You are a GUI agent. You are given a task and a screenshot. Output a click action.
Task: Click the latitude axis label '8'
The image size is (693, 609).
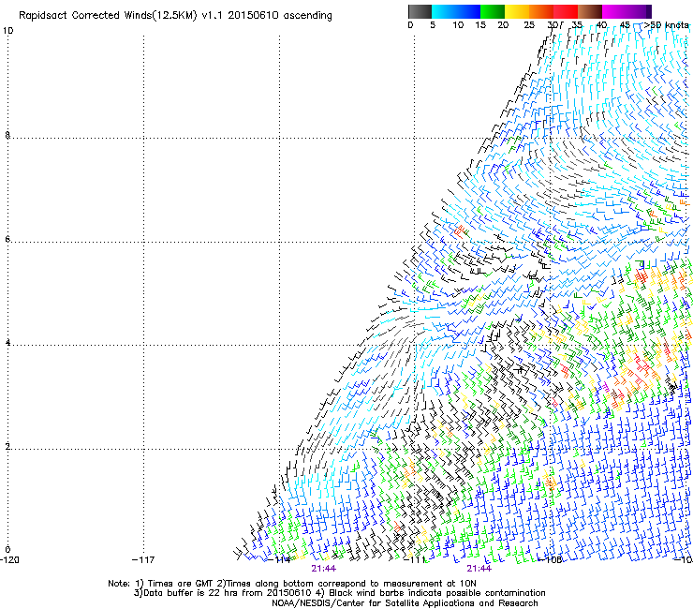pyautogui.click(x=7, y=135)
